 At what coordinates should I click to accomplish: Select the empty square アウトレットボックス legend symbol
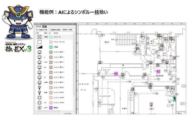[x=39, y=42]
